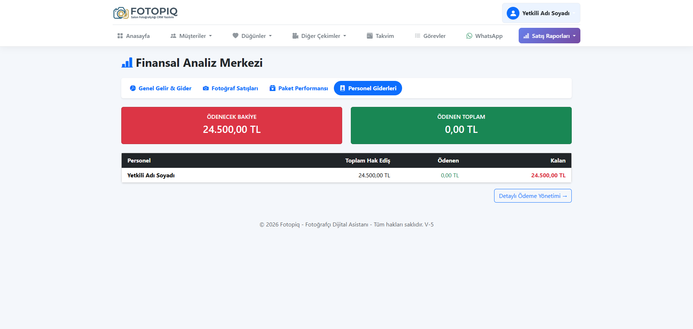Click the user avatar icon
This screenshot has height=329, width=693.
513,13
